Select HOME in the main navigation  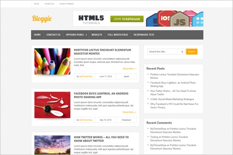point(37,35)
